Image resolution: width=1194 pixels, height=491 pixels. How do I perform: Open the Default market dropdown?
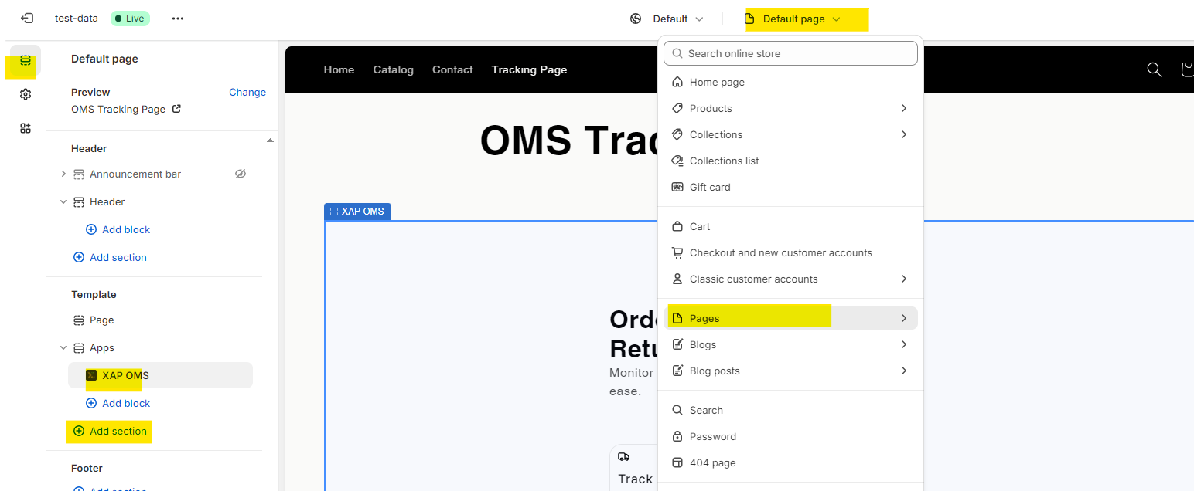coord(668,19)
